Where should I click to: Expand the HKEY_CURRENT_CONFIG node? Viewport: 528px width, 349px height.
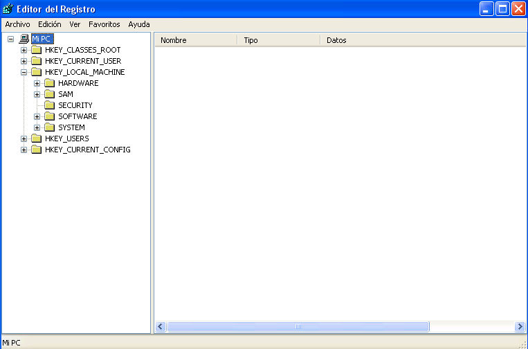tap(24, 150)
